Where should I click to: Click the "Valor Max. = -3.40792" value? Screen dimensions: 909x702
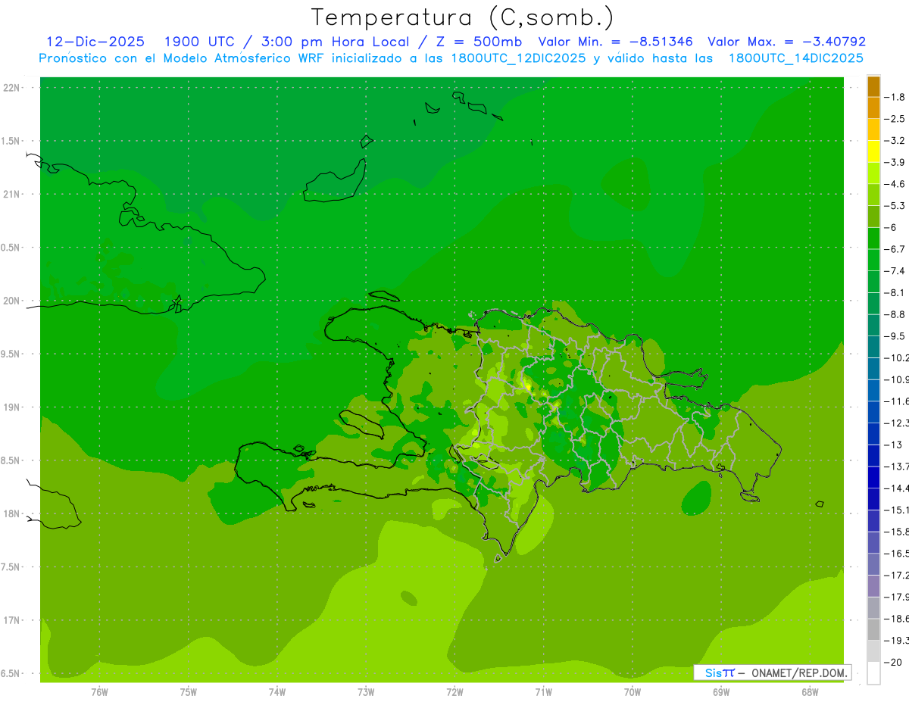[786, 42]
